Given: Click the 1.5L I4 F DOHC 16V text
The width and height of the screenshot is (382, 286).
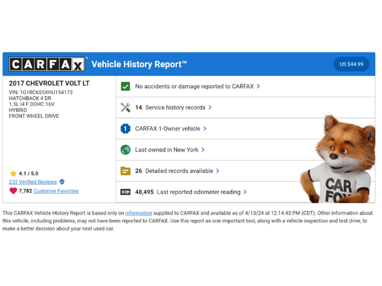Looking at the screenshot, I should (x=32, y=104).
